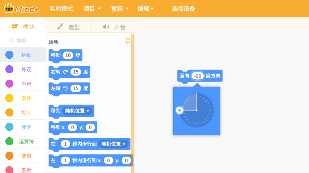The width and height of the screenshot is (309, 173).
Task: Click 连接设备 in the top bar
Action: point(183,9)
